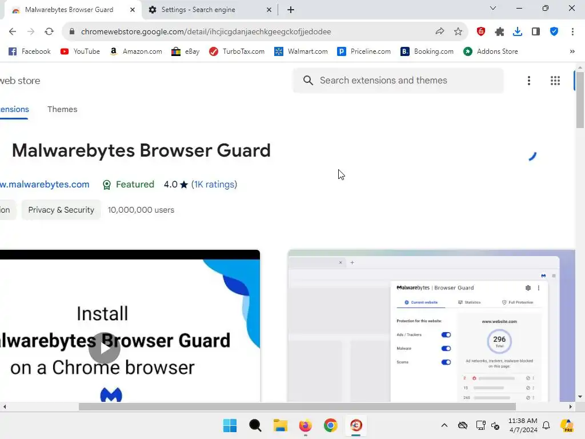Click the vertical scrollbar thumb
585x439 pixels.
[580, 99]
